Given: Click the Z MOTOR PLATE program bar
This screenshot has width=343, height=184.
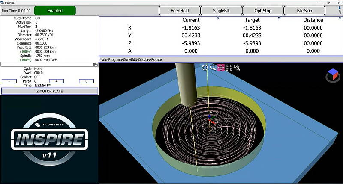Looking at the screenshot, I should click(50, 91).
